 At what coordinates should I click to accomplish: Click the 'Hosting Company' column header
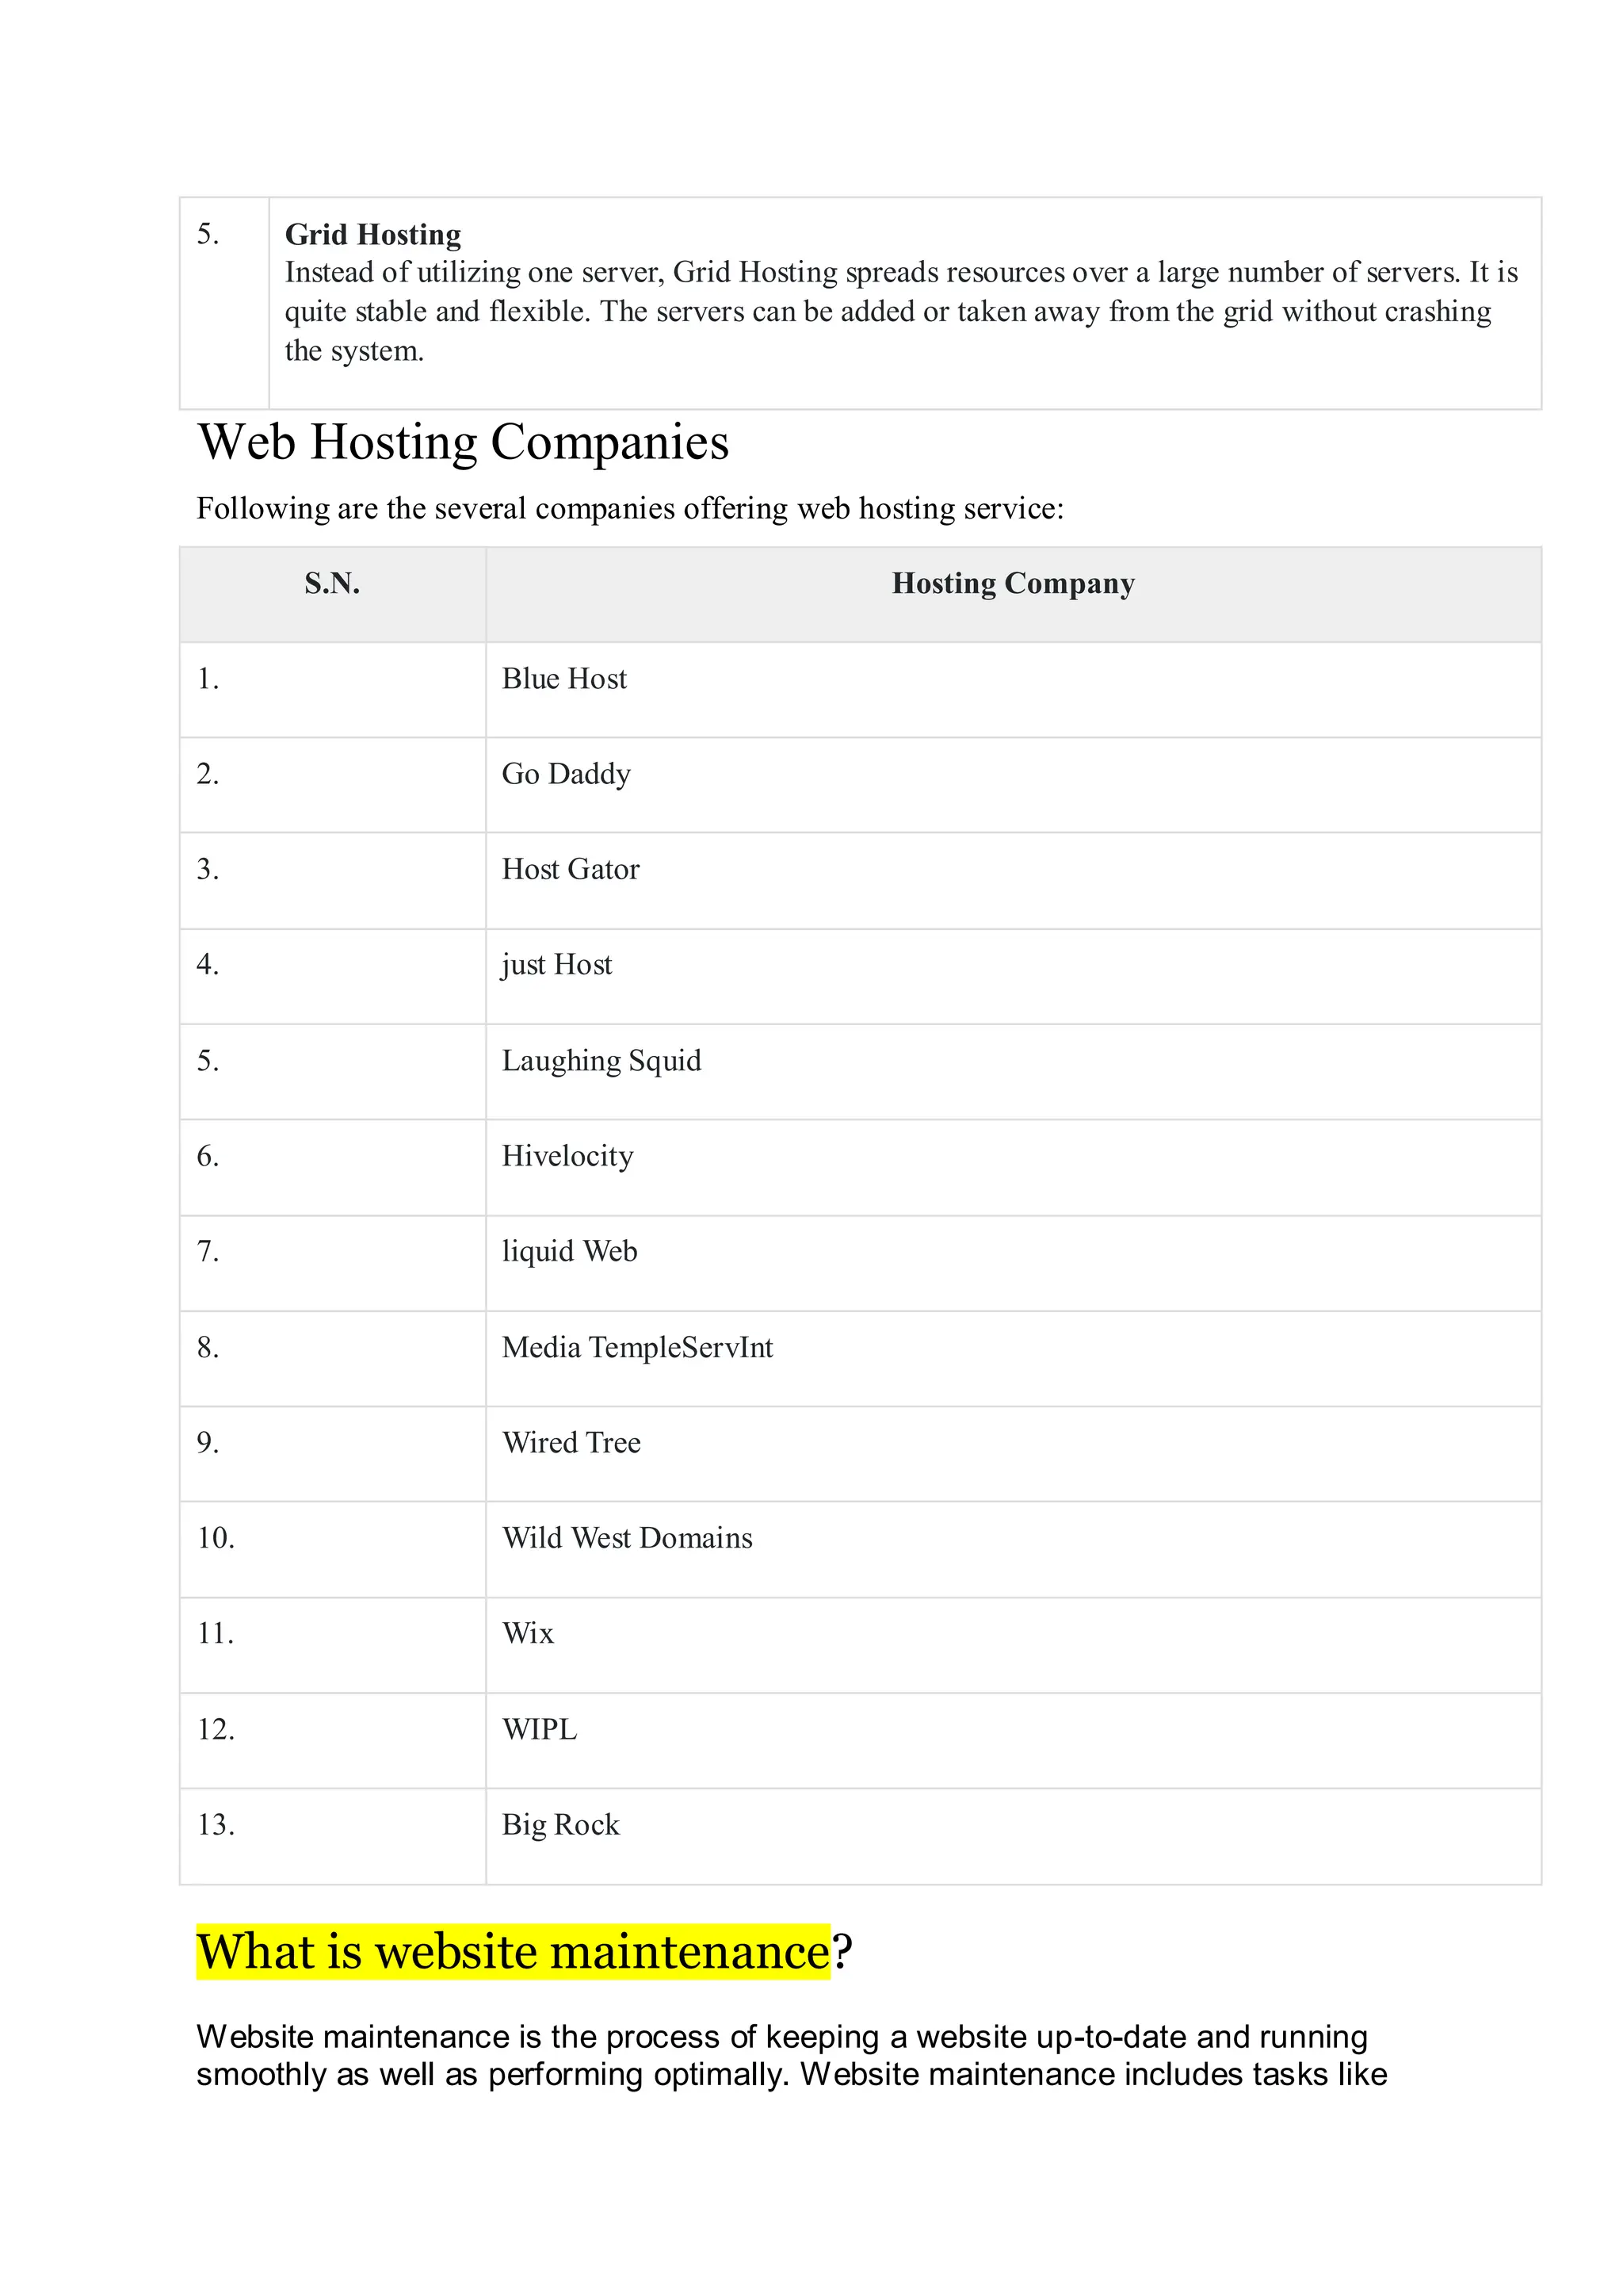pos(1012,583)
